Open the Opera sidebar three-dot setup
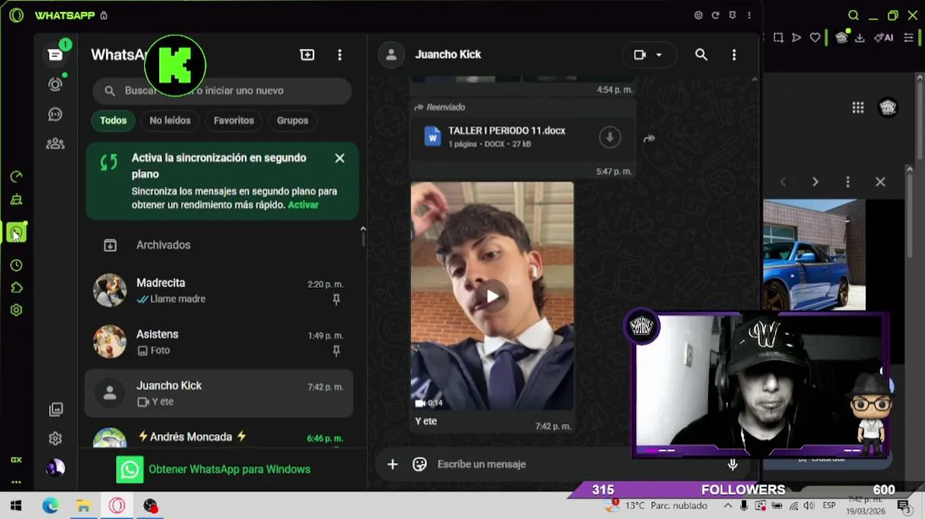 click(16, 482)
